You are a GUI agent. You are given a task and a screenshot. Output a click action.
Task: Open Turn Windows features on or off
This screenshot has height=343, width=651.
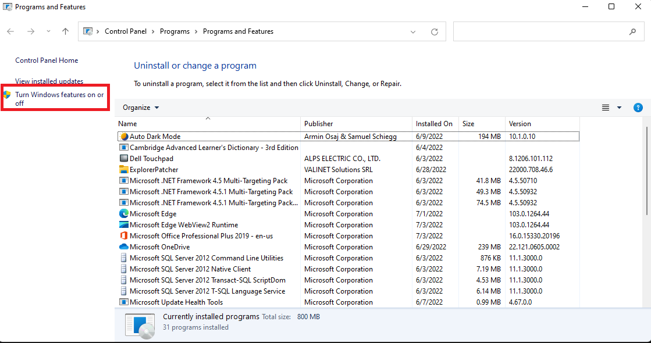60,99
